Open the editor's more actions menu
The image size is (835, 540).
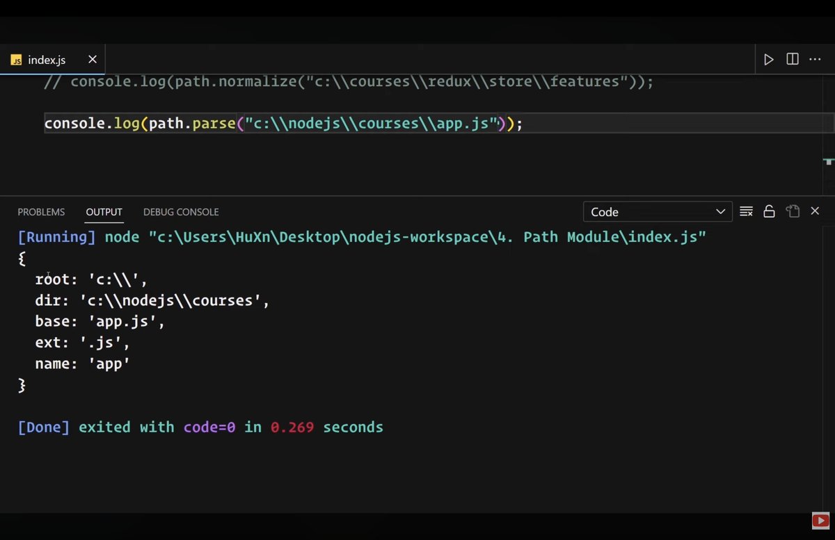(x=815, y=60)
